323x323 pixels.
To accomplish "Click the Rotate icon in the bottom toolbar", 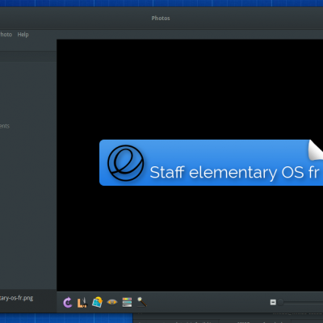I will 68,302.
